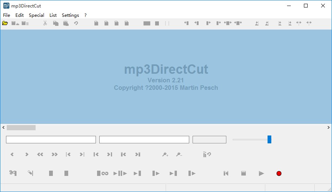Image resolution: width=332 pixels, height=192 pixels.
Task: Click the scissors cut icon in top toolbar
Action: [45, 23]
